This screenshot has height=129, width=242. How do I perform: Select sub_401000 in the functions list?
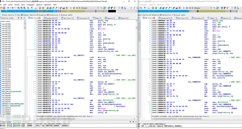(6, 24)
